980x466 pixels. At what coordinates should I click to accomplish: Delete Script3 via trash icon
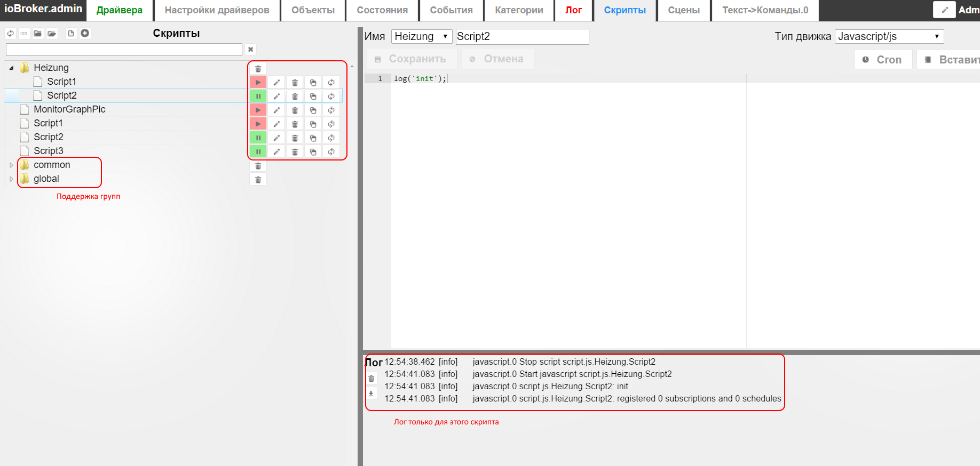click(x=295, y=152)
